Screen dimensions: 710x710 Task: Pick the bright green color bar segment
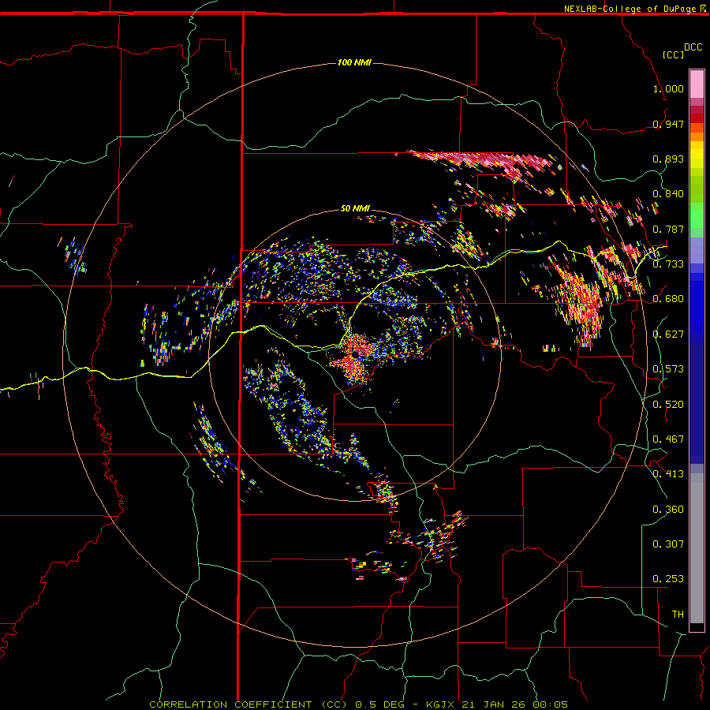pyautogui.click(x=697, y=215)
